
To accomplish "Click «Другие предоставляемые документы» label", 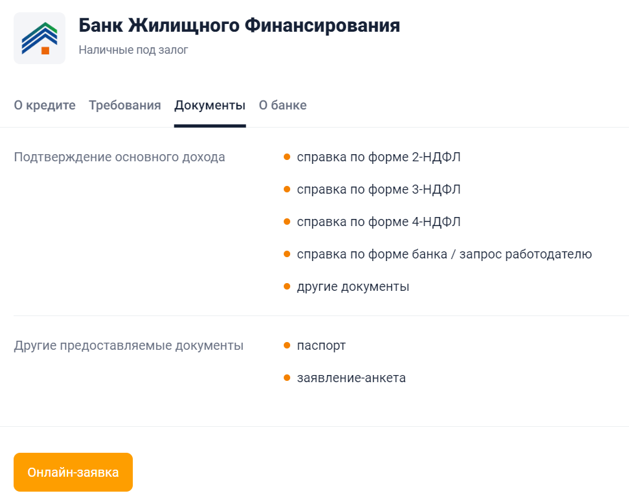I will (129, 345).
